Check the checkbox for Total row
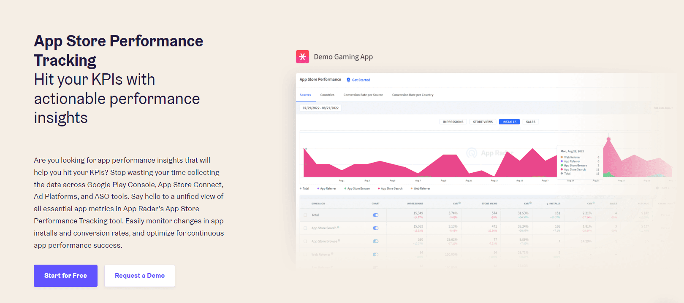 [305, 215]
